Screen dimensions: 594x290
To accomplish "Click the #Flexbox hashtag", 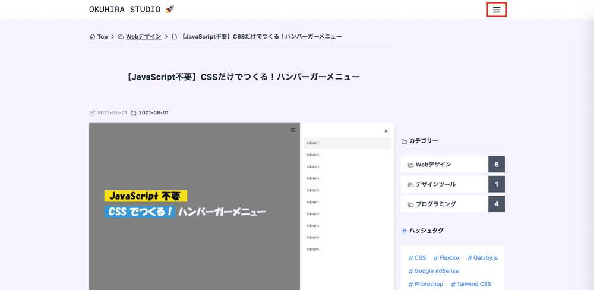I will [447, 258].
